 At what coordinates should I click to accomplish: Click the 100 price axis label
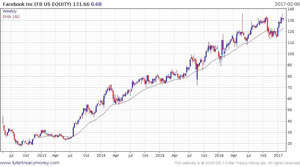coord(291,54)
